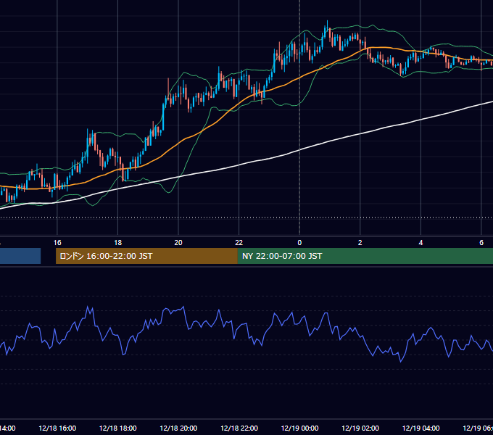Click the 12/18 16:00 date label

tap(57, 428)
